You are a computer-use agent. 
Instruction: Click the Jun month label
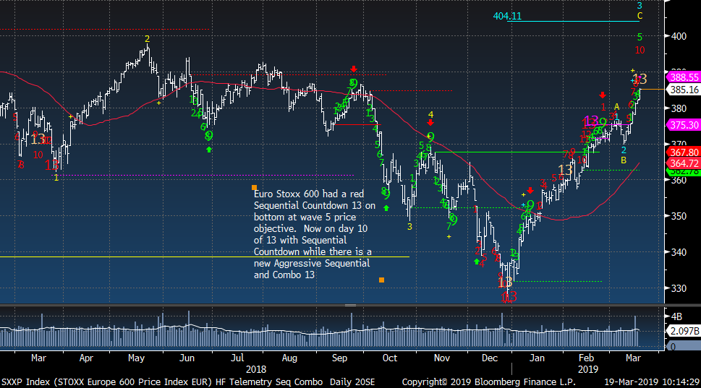[187, 358]
